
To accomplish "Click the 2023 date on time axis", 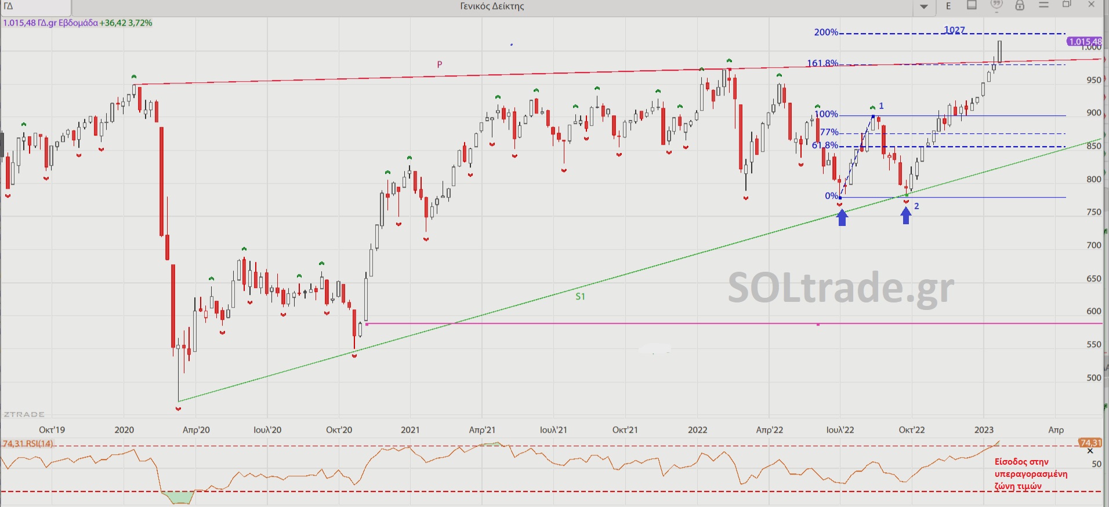I will 984,430.
